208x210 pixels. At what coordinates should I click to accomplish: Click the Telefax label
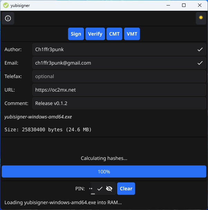click(13, 76)
